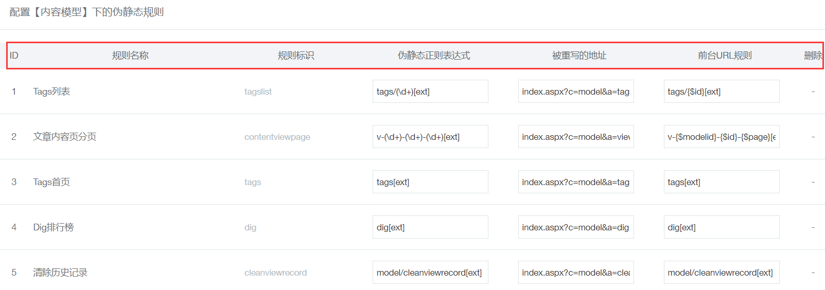Click the ID column header
Screen dimensions: 825x290
click(x=14, y=56)
